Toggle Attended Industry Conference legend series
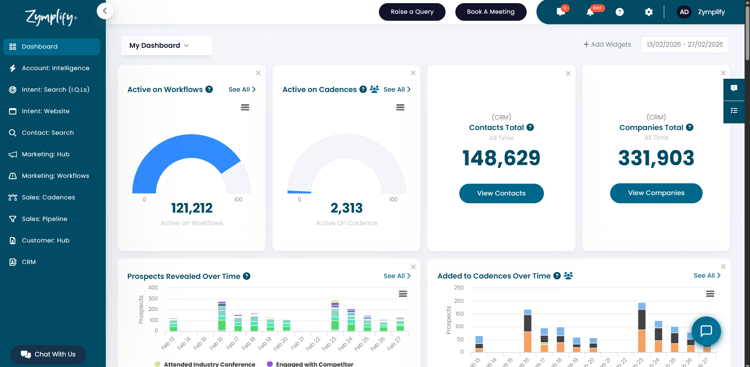The width and height of the screenshot is (750, 367). pos(205,364)
